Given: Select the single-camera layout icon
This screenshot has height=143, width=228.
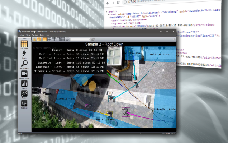Looking at the screenshot, I should point(44,39).
